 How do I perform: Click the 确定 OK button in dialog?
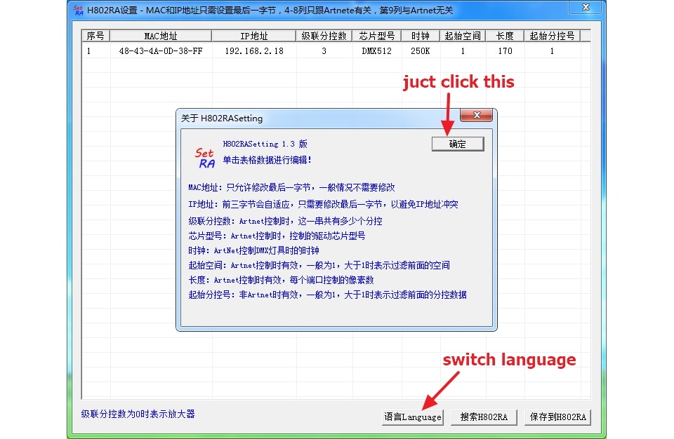[458, 144]
